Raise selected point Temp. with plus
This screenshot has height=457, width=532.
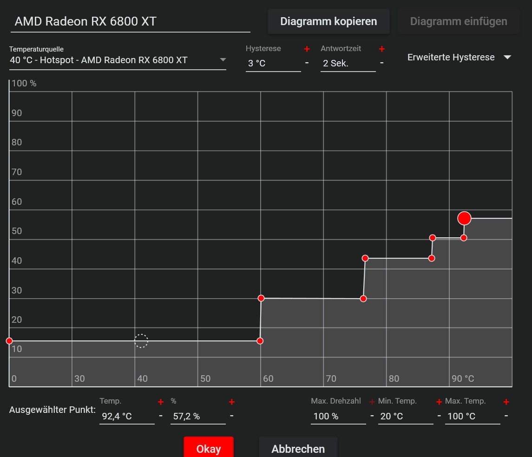(161, 402)
